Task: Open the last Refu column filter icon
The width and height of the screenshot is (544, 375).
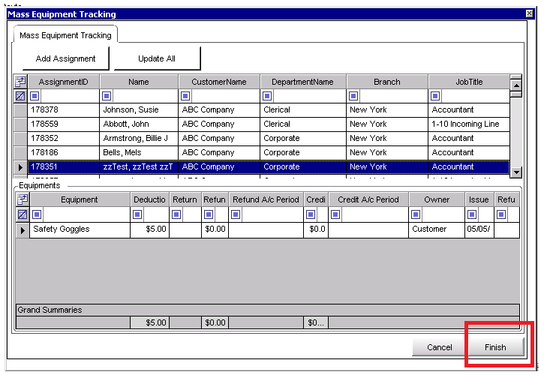Action: pyautogui.click(x=501, y=214)
